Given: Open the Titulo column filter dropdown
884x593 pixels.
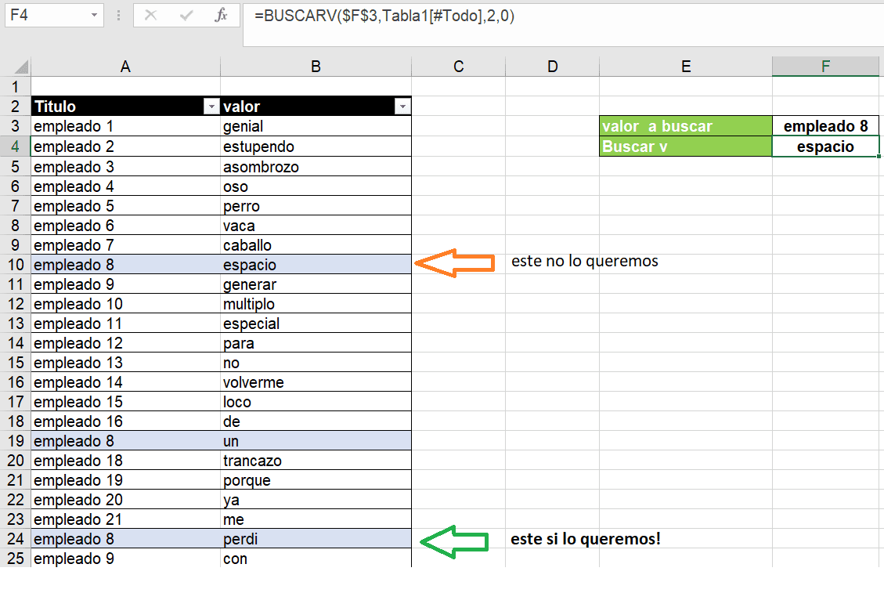Looking at the screenshot, I should pyautogui.click(x=211, y=106).
